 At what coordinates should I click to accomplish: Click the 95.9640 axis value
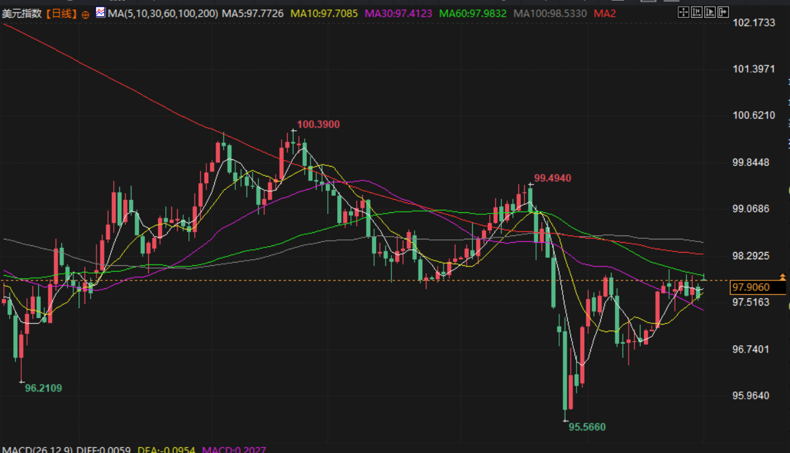pos(751,395)
